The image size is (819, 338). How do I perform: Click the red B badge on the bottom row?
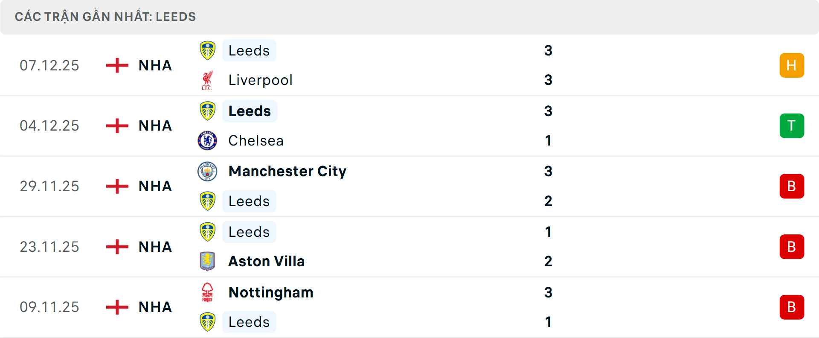tap(792, 307)
